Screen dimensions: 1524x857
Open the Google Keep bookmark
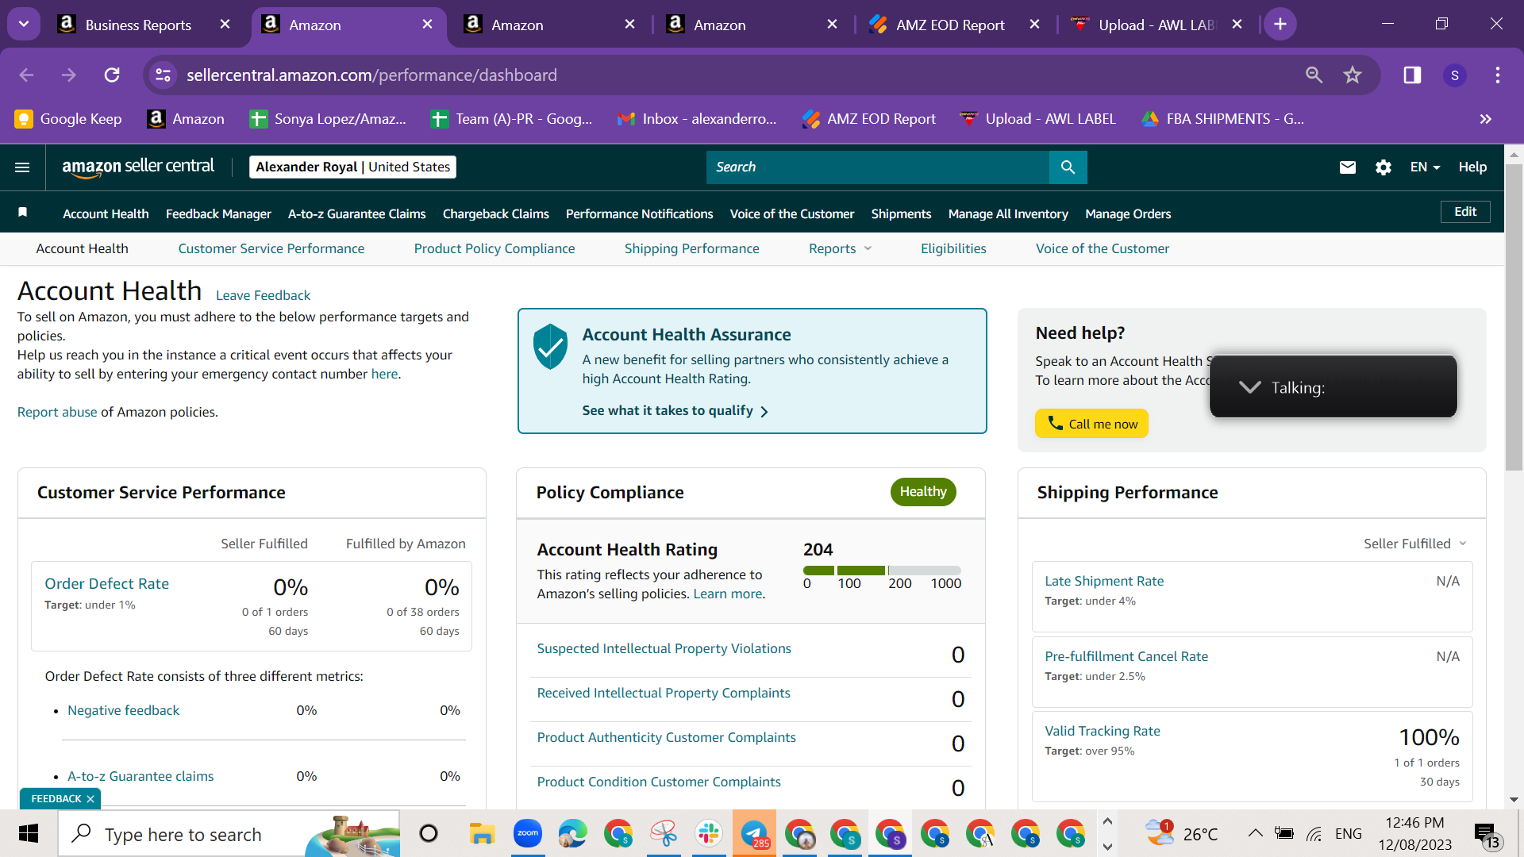click(68, 119)
